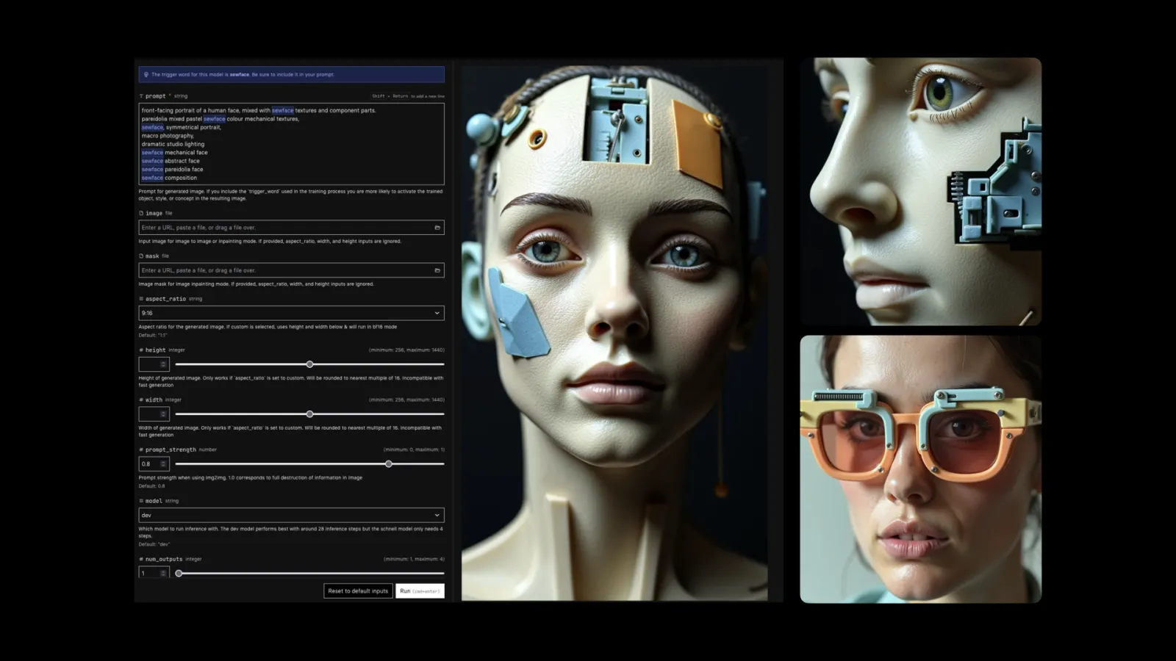Image resolution: width=1176 pixels, height=661 pixels.
Task: Click the 'Default: 0.8' text
Action: [x=152, y=486]
